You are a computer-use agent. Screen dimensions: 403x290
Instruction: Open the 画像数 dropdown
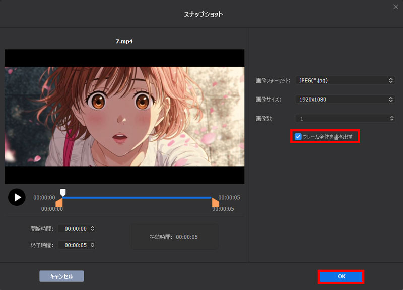coord(345,118)
